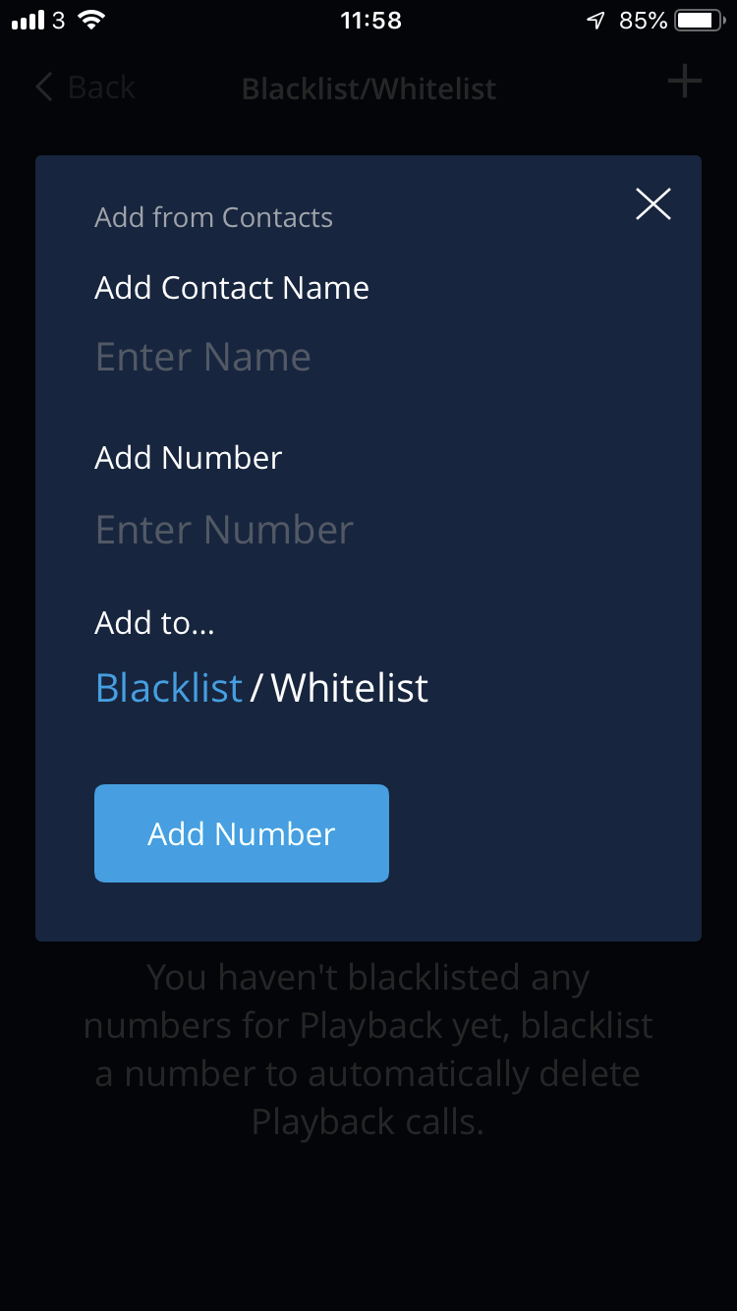The image size is (737, 1311).
Task: Tap the Add Contact Name label
Action: coord(232,288)
